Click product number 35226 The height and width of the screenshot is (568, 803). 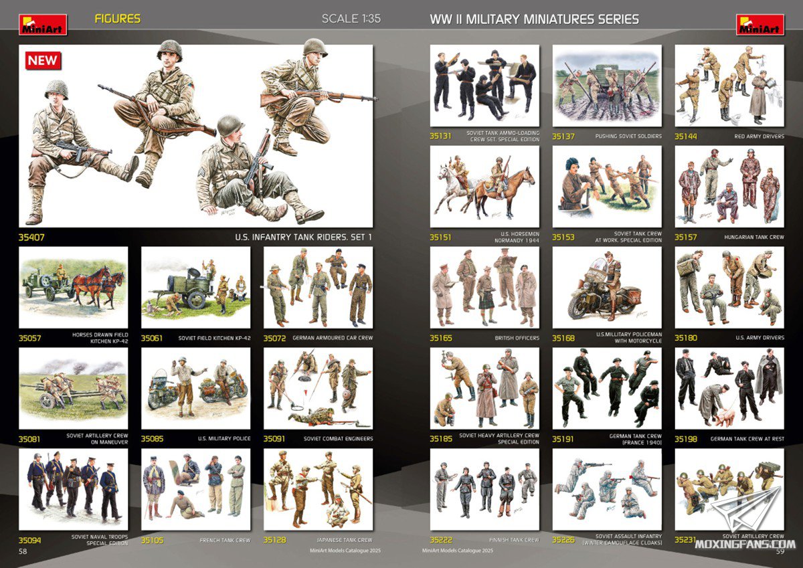pos(563,540)
